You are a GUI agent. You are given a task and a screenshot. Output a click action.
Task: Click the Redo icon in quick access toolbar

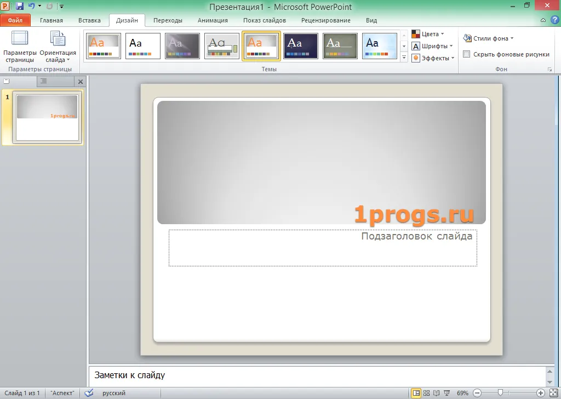coord(50,6)
